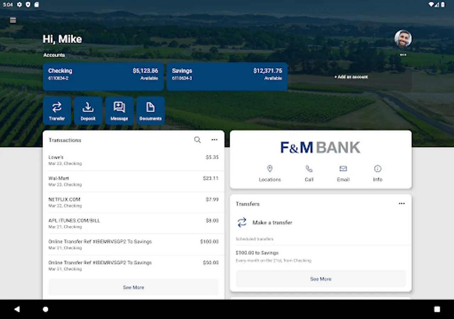Tap Android recent apps square button

pos(437,309)
